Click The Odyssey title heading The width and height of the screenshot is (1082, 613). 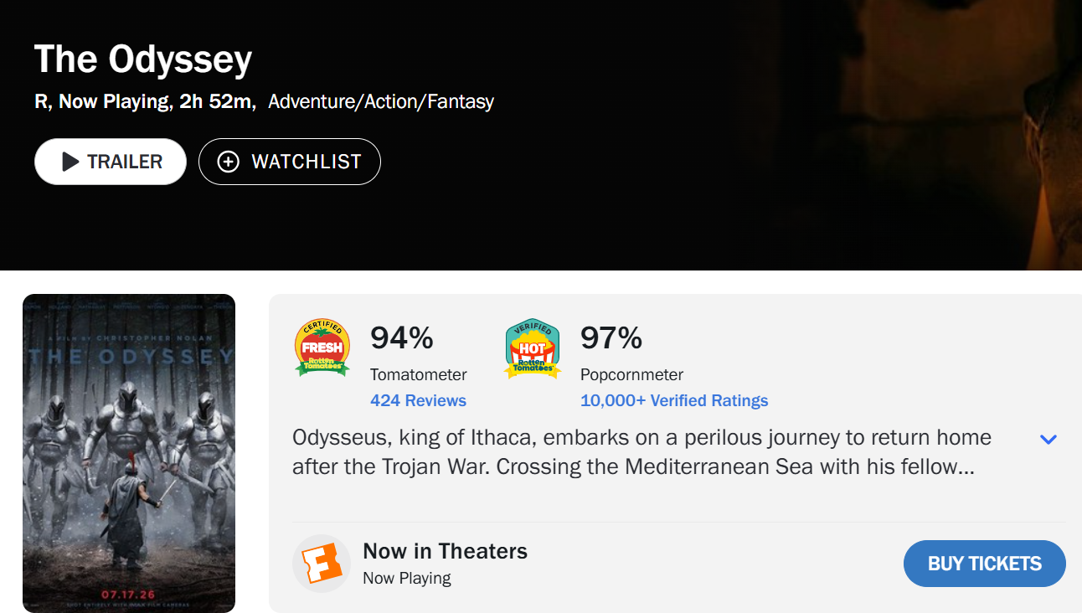143,59
